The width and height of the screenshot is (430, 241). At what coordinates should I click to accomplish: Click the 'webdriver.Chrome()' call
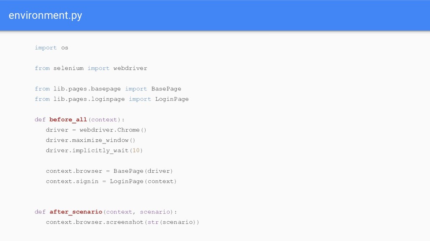pos(113,130)
